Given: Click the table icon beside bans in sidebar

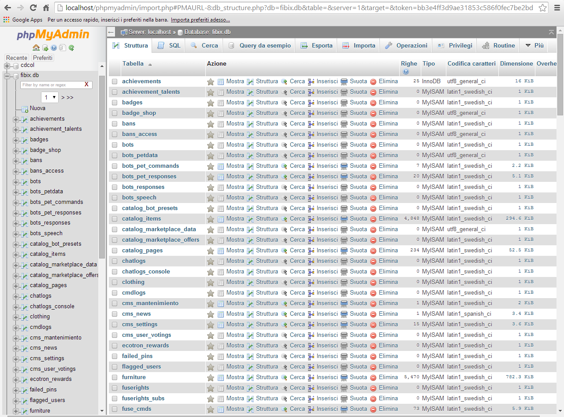Looking at the screenshot, I should pos(25,160).
